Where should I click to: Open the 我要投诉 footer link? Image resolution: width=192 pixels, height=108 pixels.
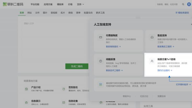161,96
